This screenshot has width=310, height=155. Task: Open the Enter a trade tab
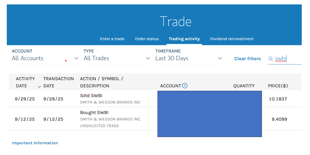pos(112,39)
